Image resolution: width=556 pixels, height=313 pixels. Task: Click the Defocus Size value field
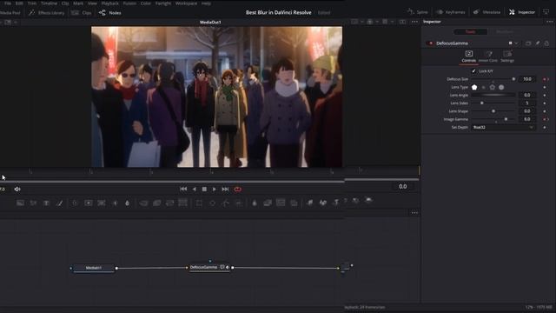[x=527, y=79]
